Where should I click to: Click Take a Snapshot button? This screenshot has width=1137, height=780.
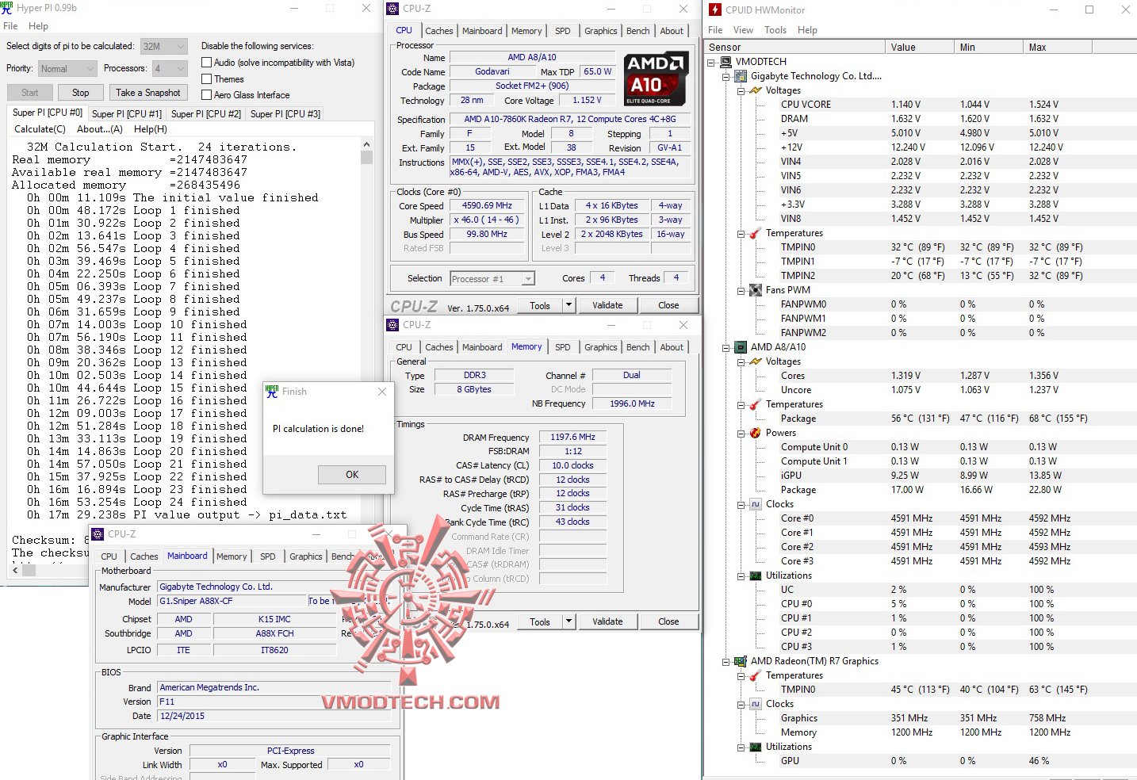147,93
